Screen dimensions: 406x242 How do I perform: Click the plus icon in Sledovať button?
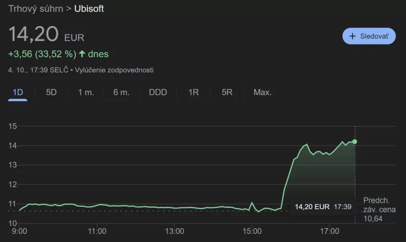(352, 36)
